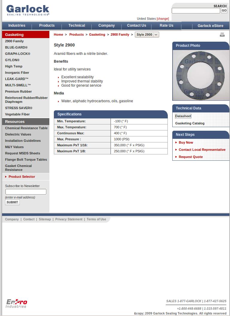This screenshot has width=230, height=316.
Task: Open the Products menu
Action: coord(47,25)
